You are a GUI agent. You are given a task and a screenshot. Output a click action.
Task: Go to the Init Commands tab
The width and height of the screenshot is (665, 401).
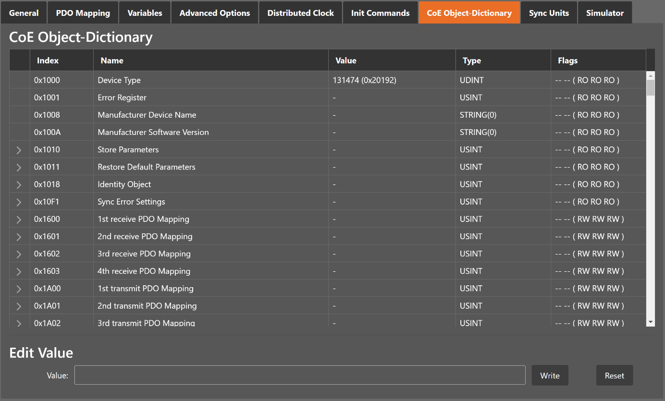click(380, 13)
